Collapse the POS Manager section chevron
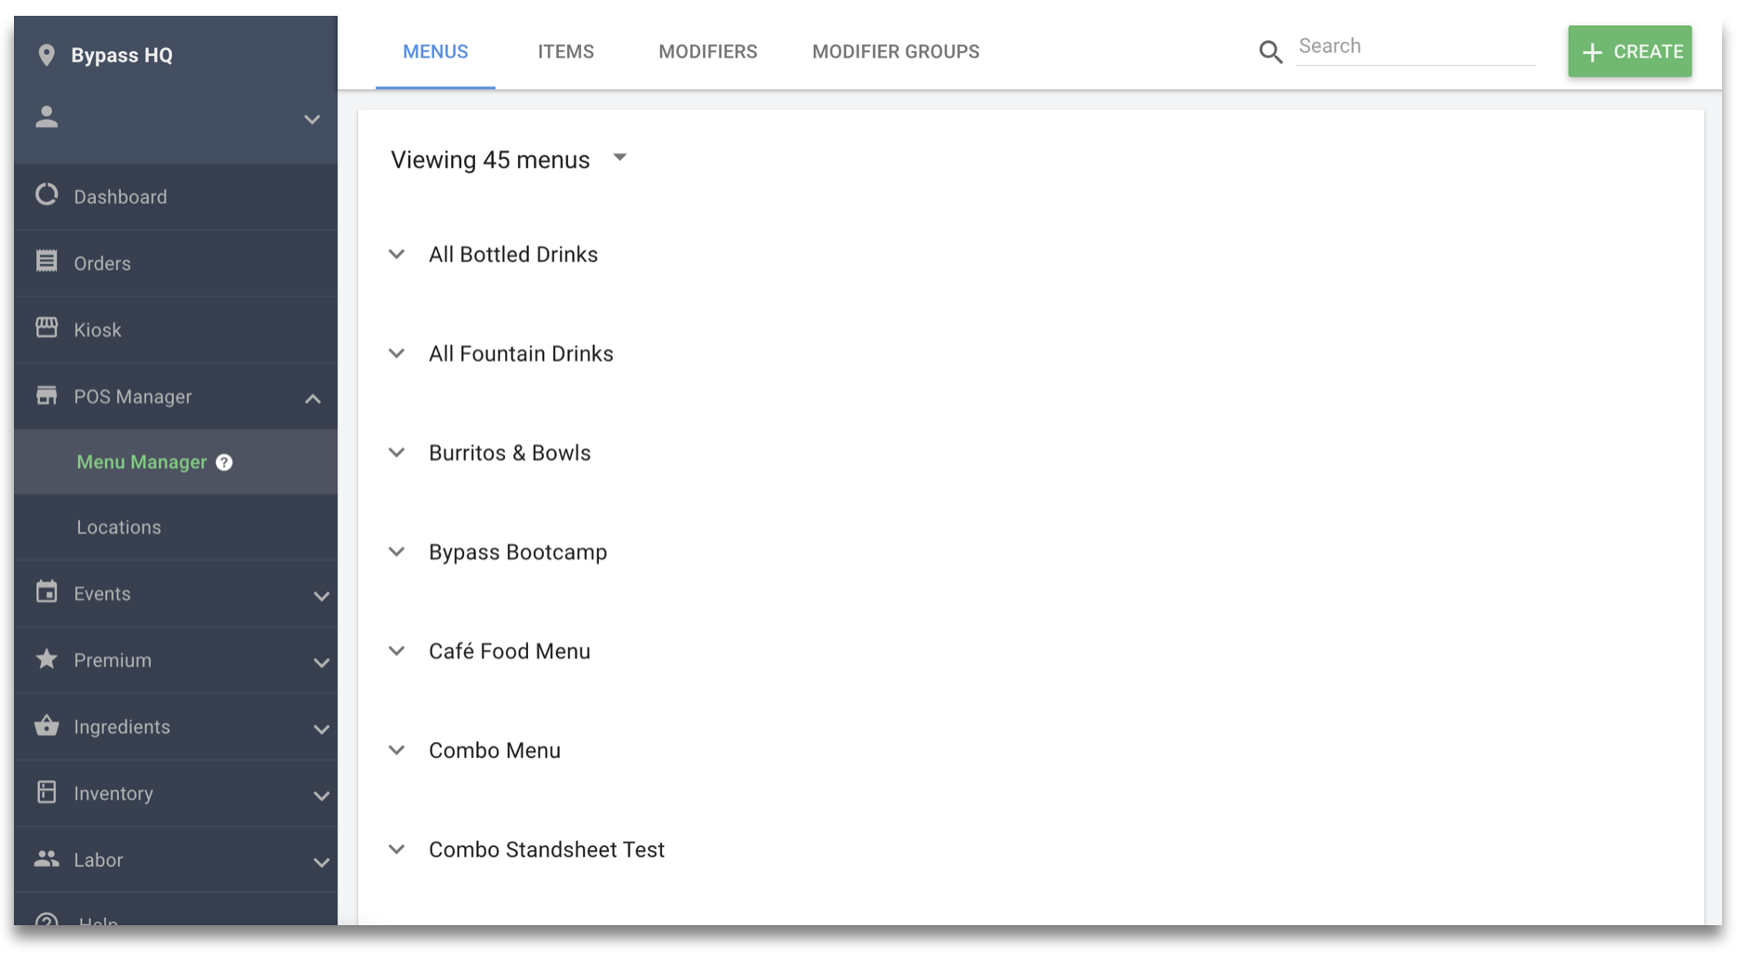This screenshot has height=954, width=1750. [x=312, y=398]
